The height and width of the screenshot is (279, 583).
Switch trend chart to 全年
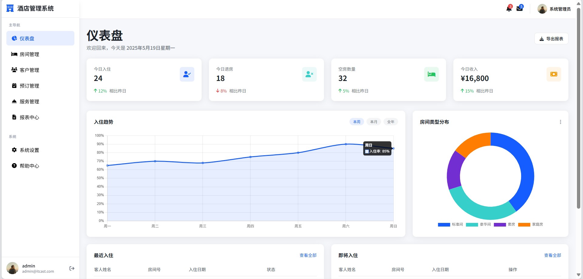click(x=390, y=122)
